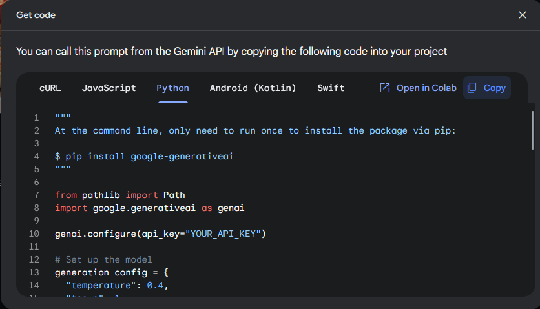Image resolution: width=540 pixels, height=309 pixels.
Task: Switch to the JavaScript tab
Action: (x=109, y=88)
